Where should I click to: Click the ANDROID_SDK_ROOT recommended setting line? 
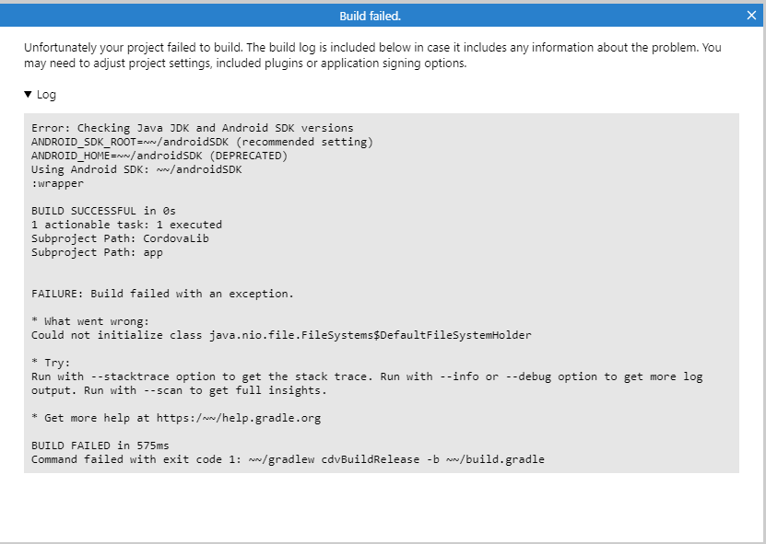(x=202, y=142)
